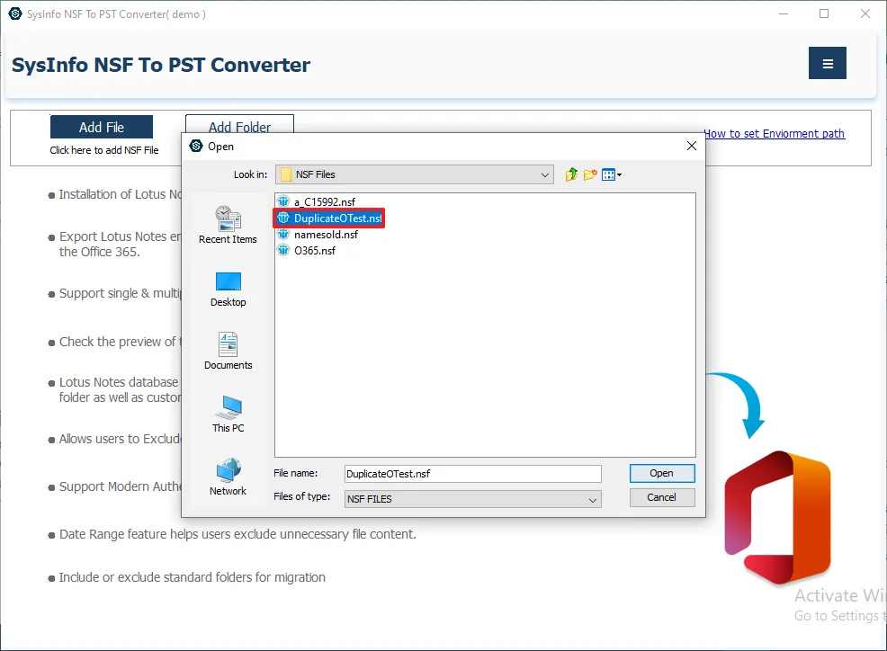Go up one folder level icon
Screen dimensions: 887x651
pos(571,174)
